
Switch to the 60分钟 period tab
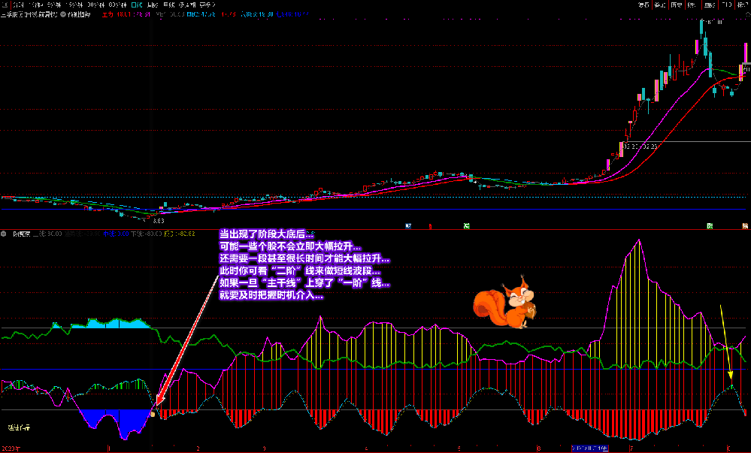point(116,5)
